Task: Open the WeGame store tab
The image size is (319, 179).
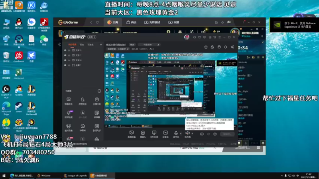Action: click(x=132, y=22)
